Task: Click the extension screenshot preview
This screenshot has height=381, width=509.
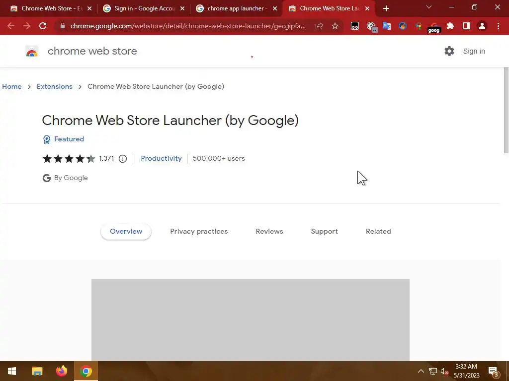Action: coord(251,320)
